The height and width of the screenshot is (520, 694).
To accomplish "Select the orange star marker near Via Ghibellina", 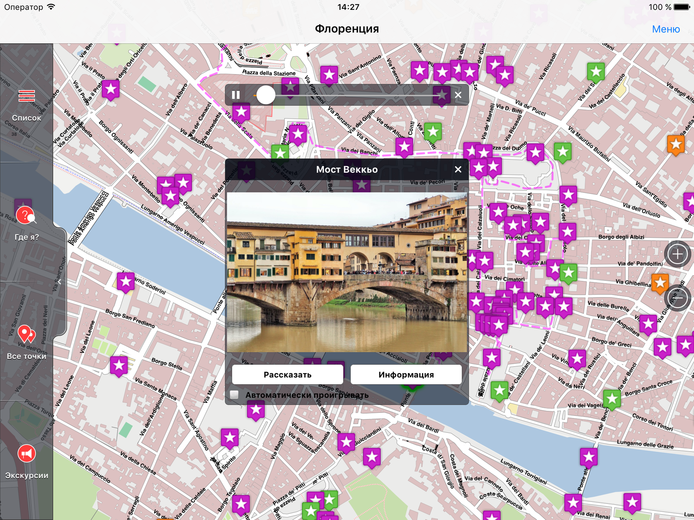I will [660, 283].
